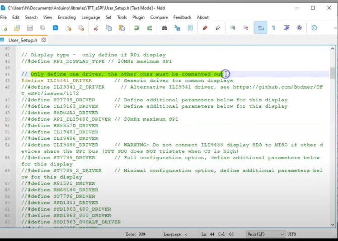338x241 pixels.
Task: Toggle show all characters pilcrow button
Action: click(x=273, y=28)
